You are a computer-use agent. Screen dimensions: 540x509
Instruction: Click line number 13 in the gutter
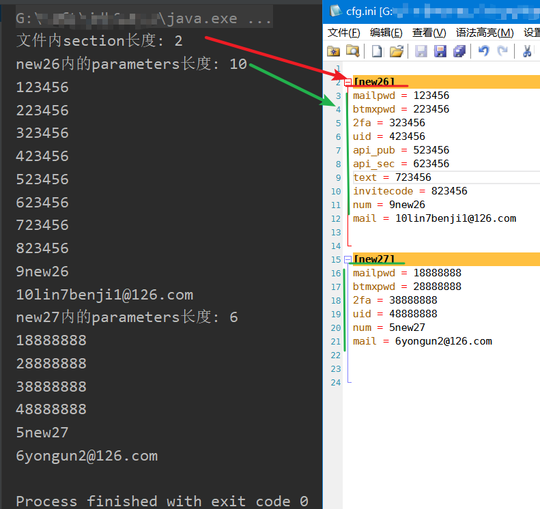pyautogui.click(x=336, y=233)
